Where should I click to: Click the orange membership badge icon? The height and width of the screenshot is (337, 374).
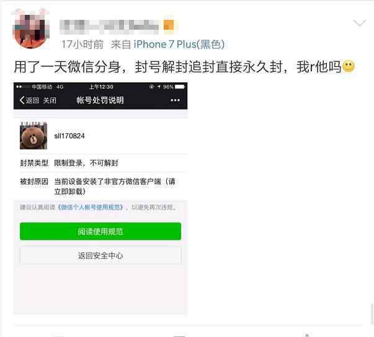tap(169, 25)
